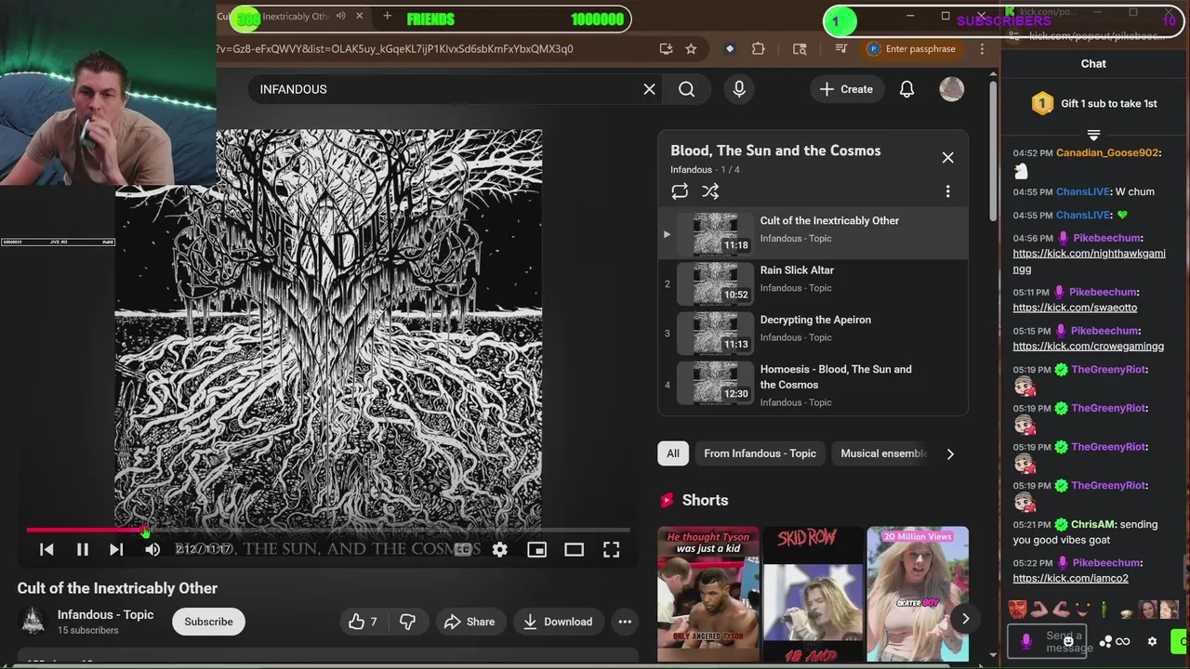Viewport: 1190px width, 669px height.
Task: Click the Infandous channel avatar
Action: coord(33,622)
